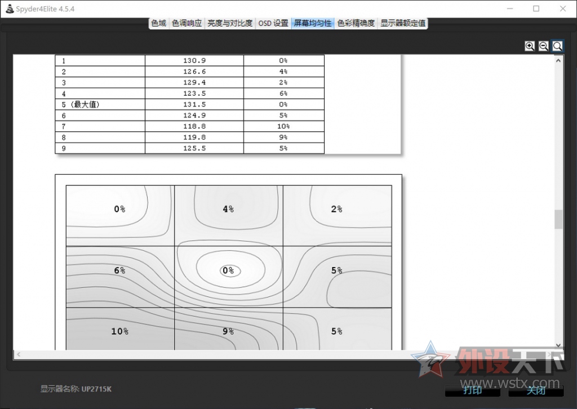Click the table cell value 119.8

(x=194, y=137)
